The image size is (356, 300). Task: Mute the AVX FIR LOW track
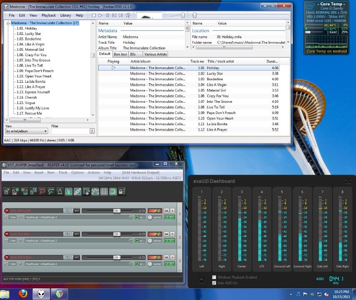167,211
